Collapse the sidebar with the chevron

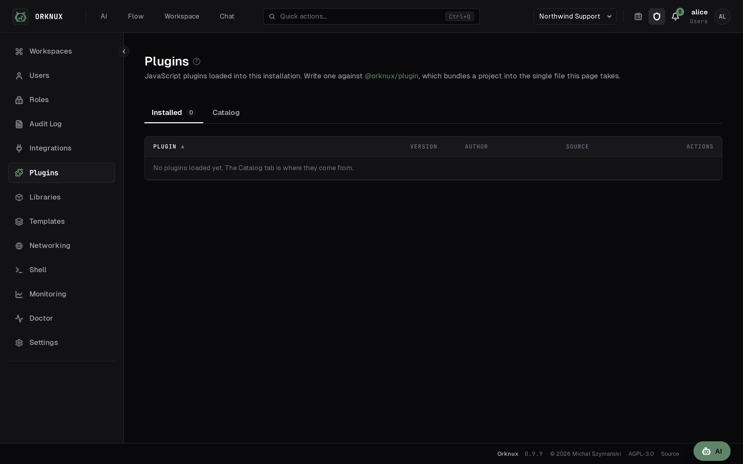pos(124,52)
